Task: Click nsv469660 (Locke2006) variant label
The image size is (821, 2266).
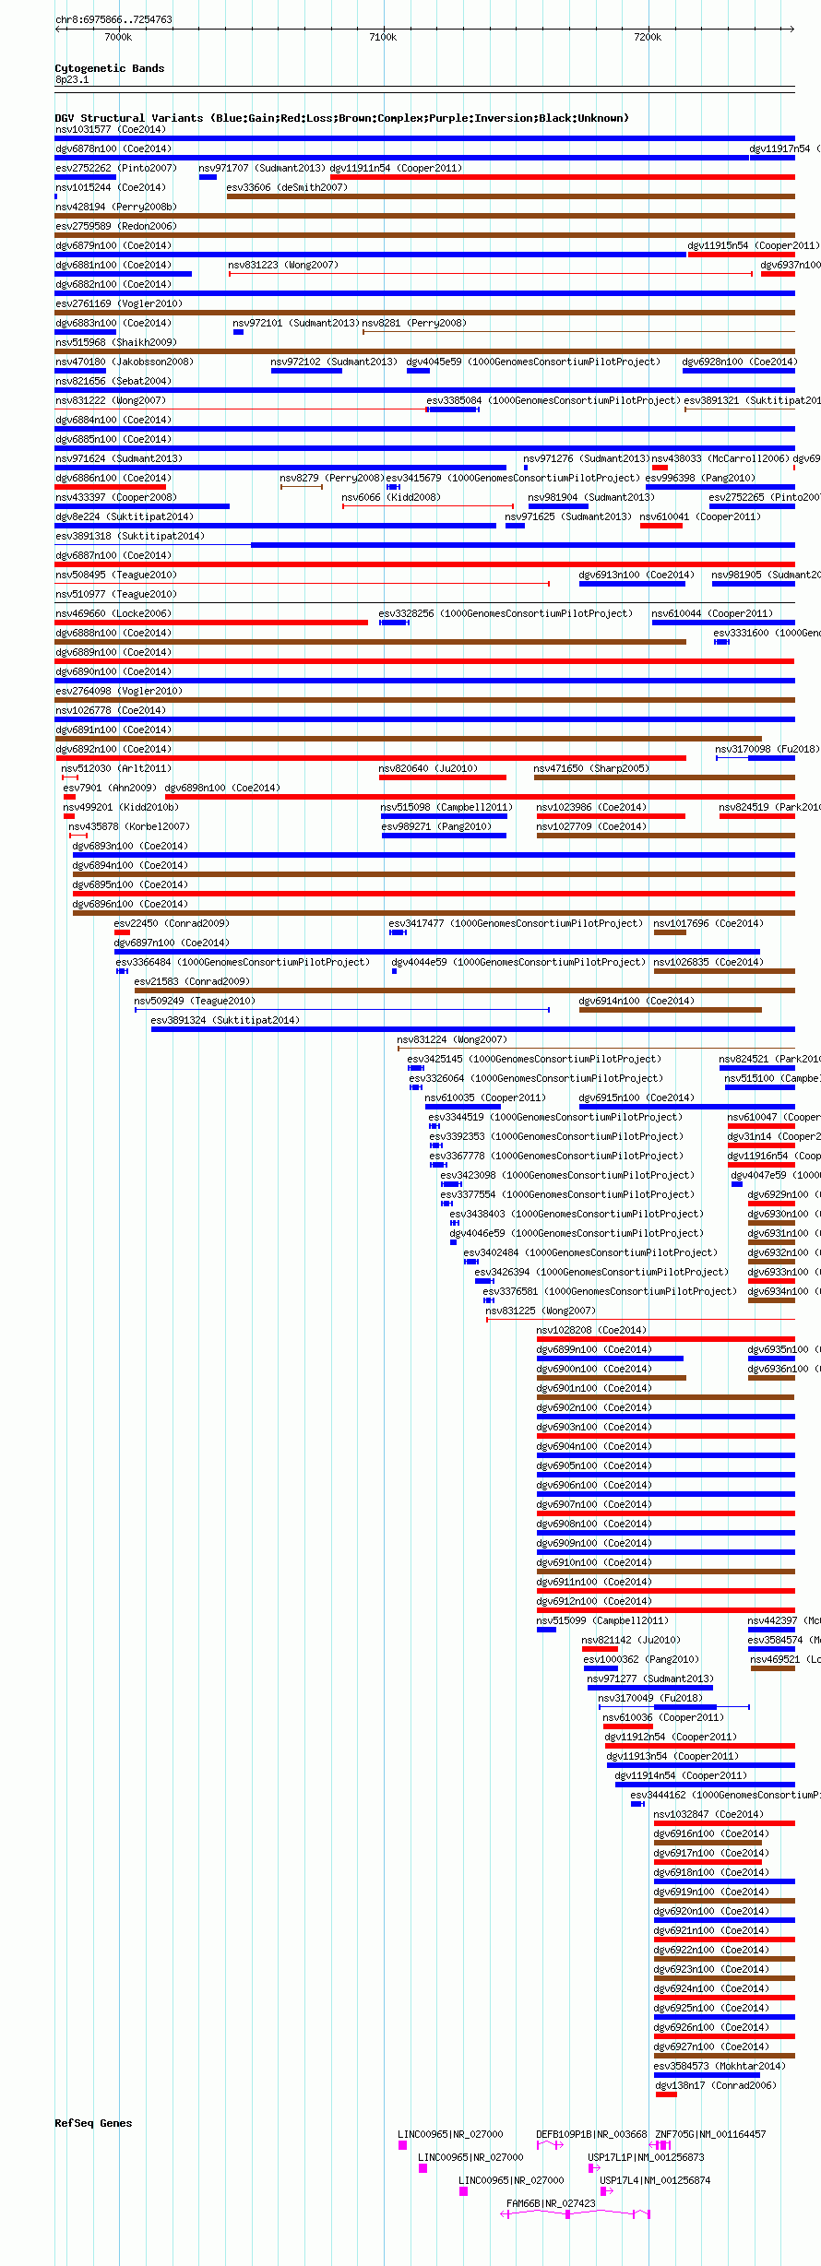Action: tap(113, 613)
